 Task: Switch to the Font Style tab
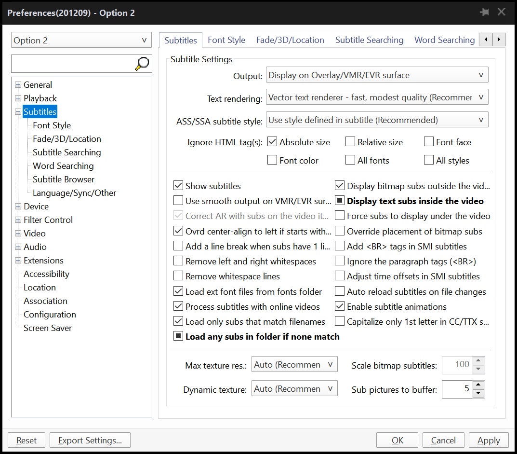pyautogui.click(x=226, y=40)
